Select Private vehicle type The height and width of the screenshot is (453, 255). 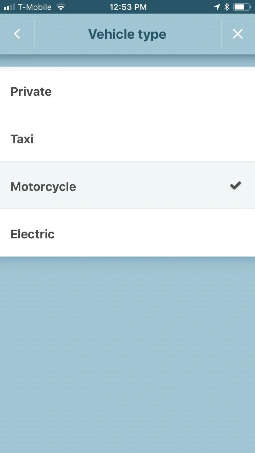pos(128,91)
